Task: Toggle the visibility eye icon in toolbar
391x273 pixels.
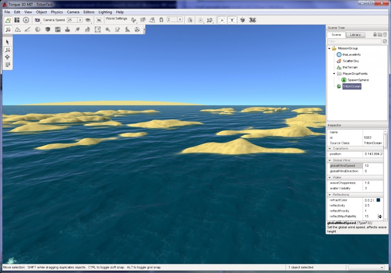Action: click(x=88, y=20)
